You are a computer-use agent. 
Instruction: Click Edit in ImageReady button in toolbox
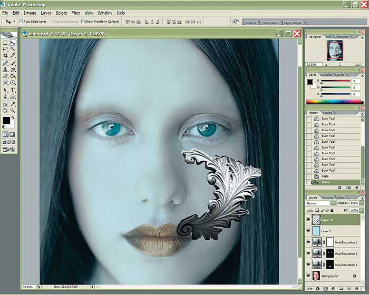click(x=8, y=150)
